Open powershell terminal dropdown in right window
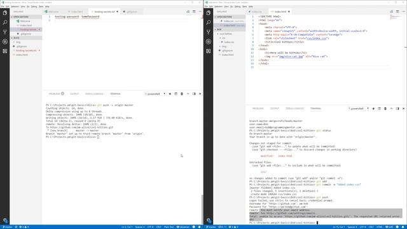This screenshot has height=229, width=407. click(x=359, y=109)
